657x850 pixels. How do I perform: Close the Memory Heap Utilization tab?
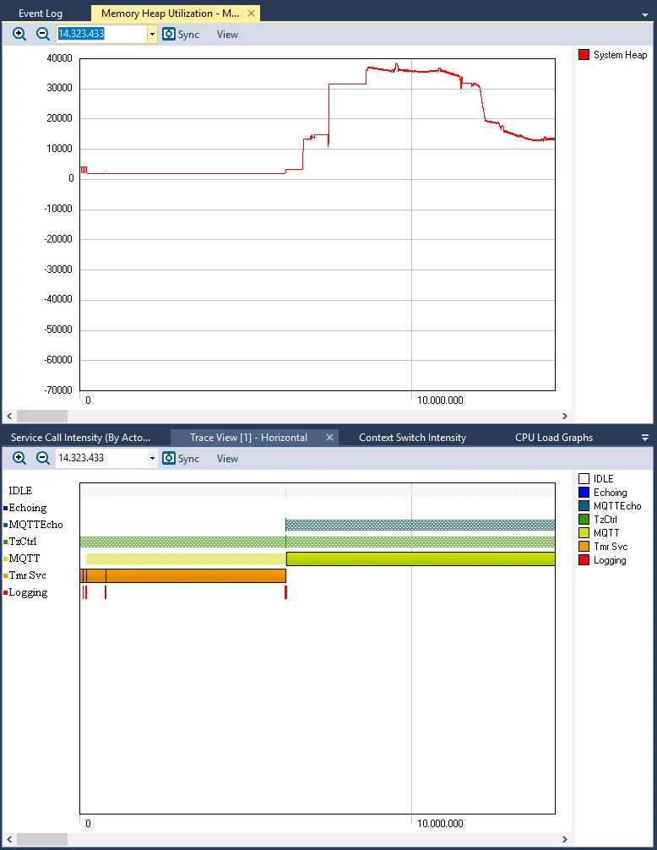251,14
